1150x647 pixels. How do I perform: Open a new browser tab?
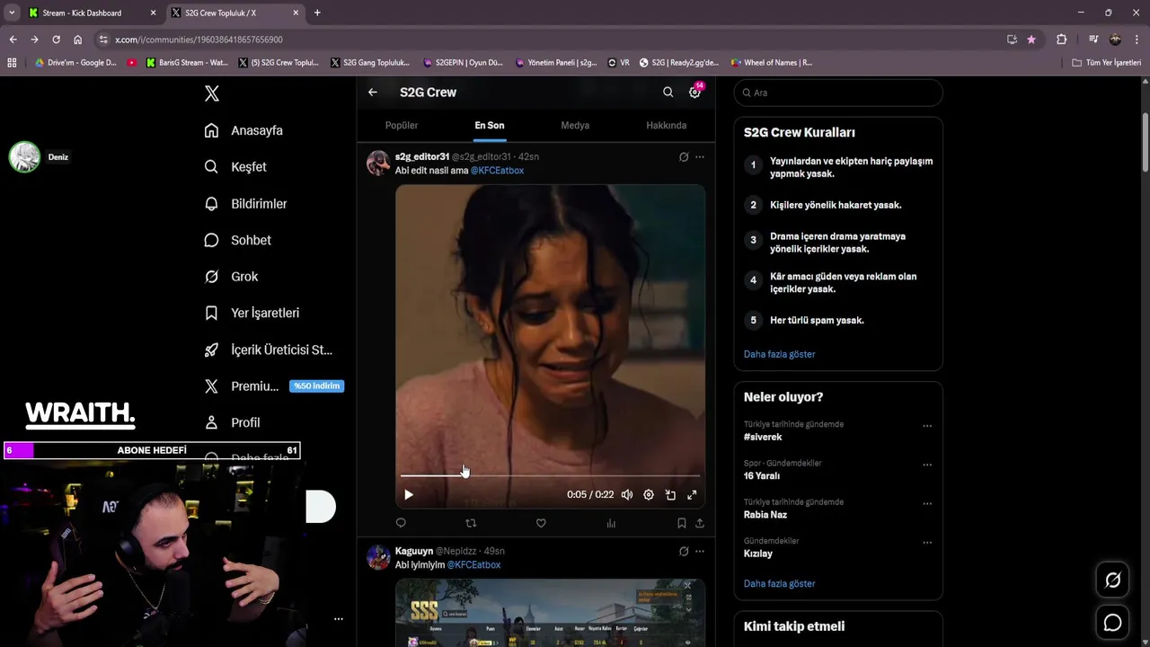coord(317,13)
